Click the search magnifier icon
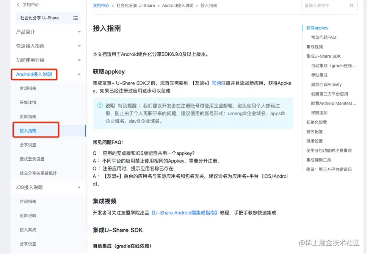 coord(352,5)
